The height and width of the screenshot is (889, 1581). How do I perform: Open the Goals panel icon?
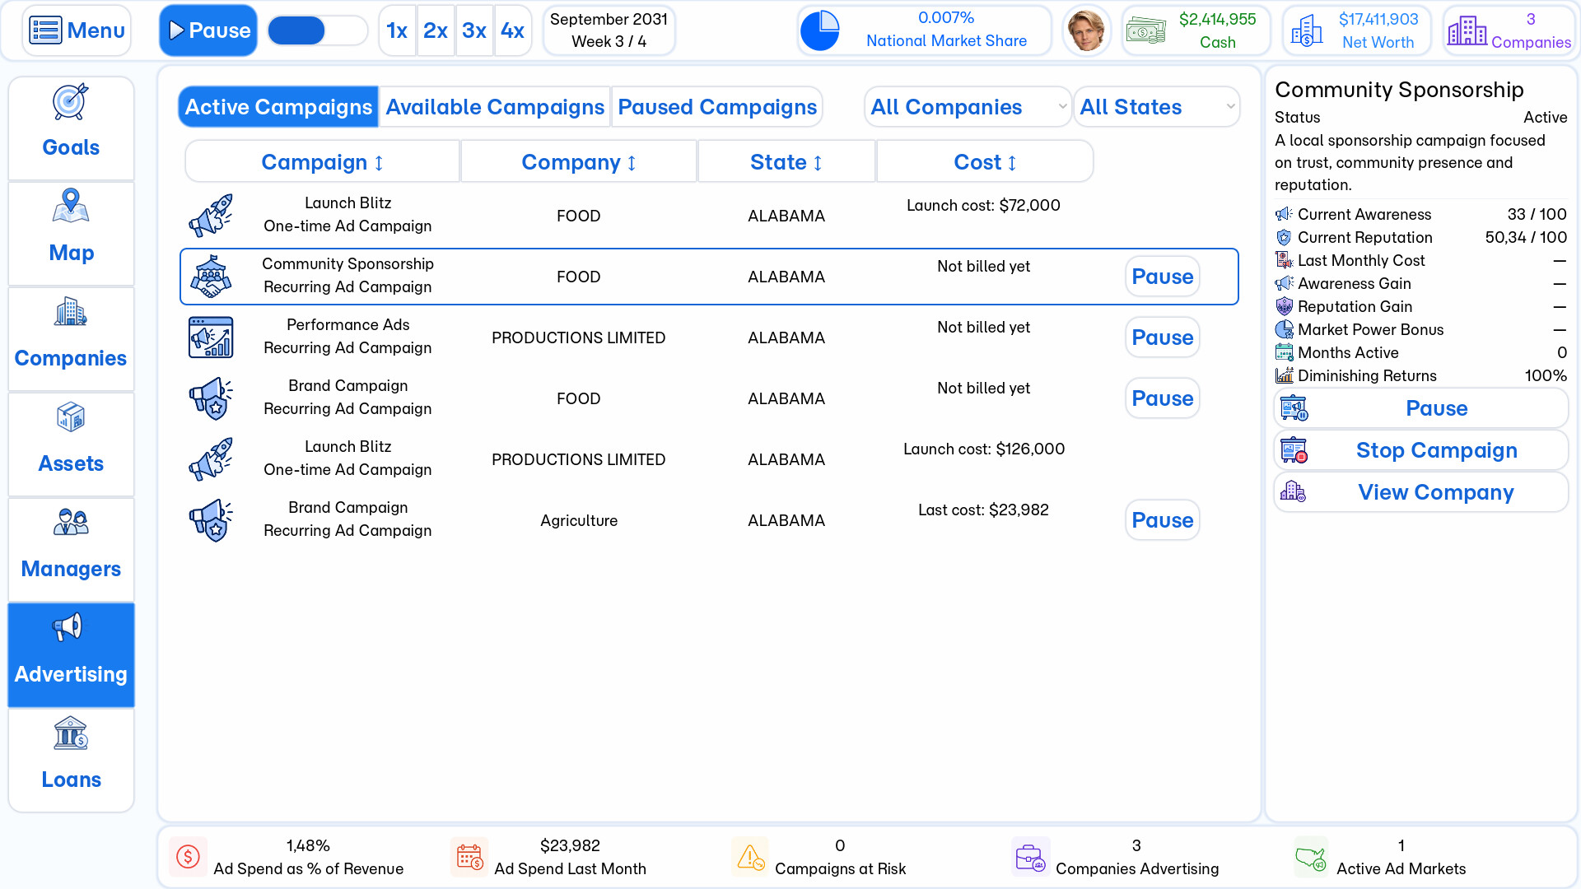point(71,103)
